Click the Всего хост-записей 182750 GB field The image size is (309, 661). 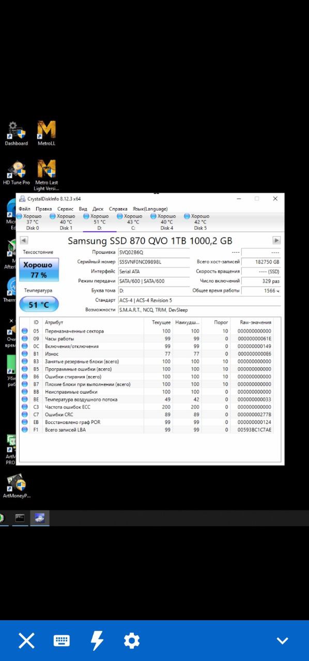[x=261, y=262]
